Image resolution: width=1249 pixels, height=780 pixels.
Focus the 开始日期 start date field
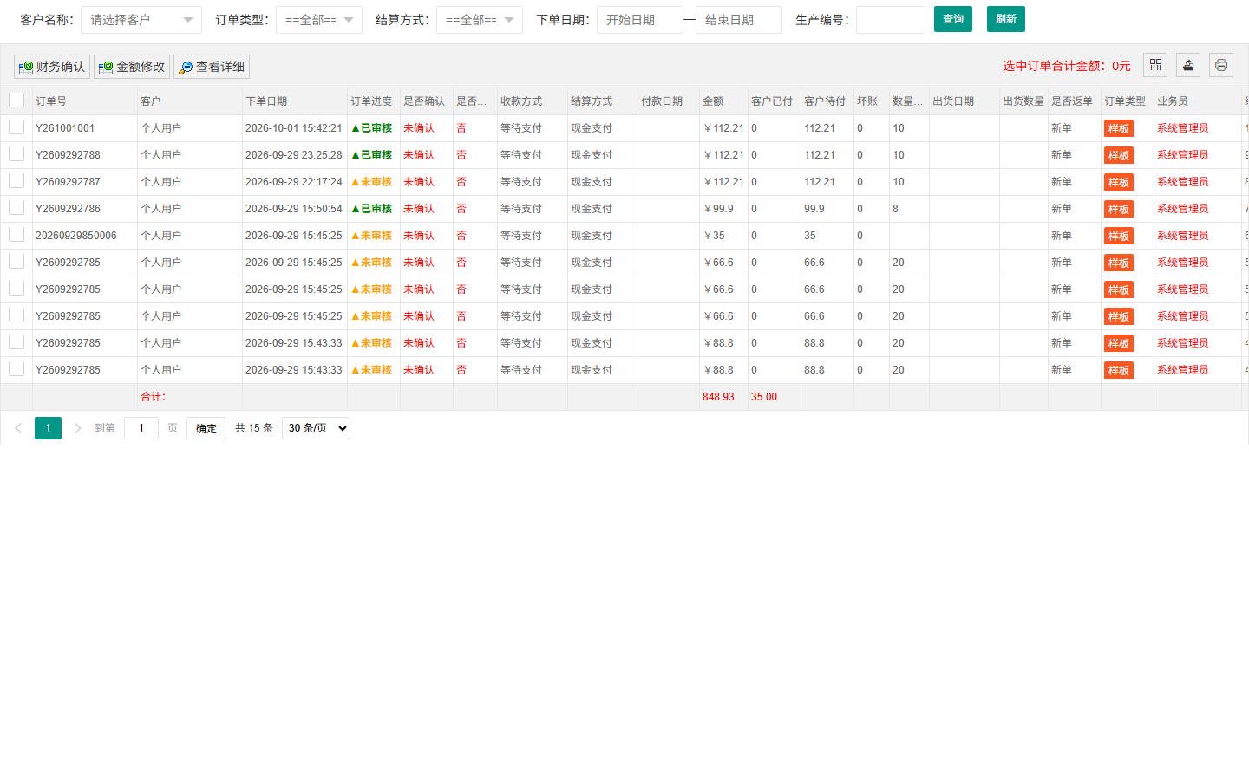640,20
